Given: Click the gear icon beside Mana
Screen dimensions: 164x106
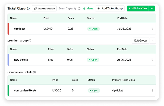Looking at the screenshot, I should pos(84,9).
